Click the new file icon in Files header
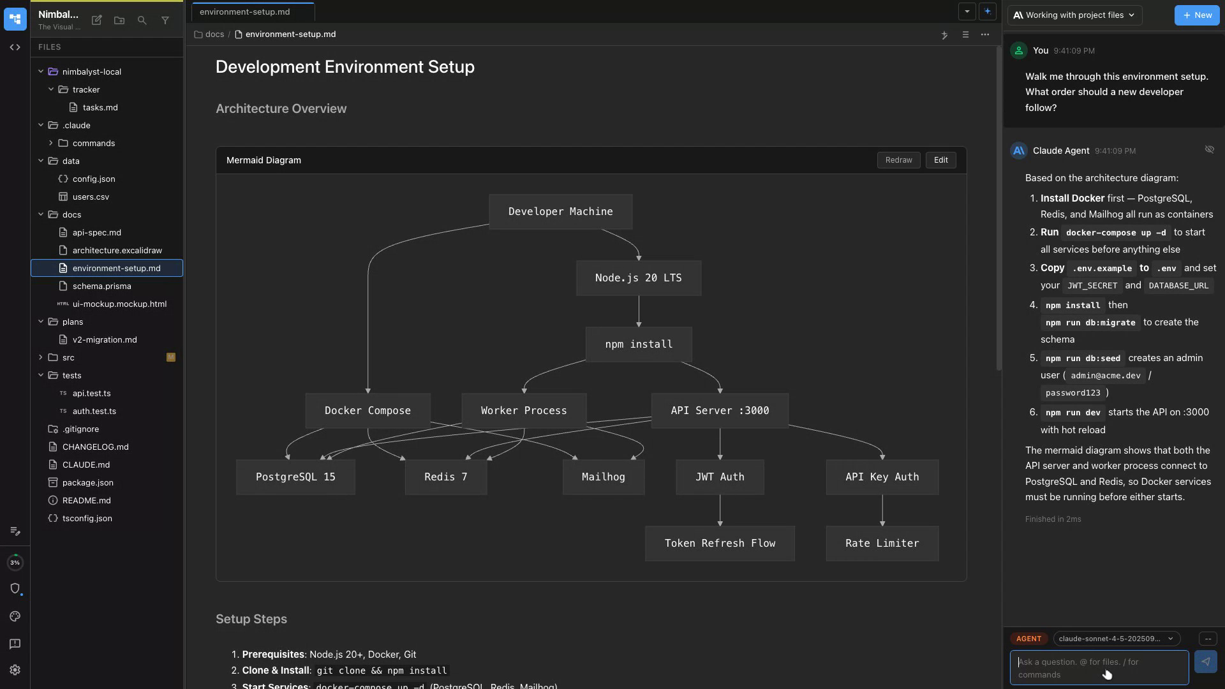Screen dimensions: 1225x689 (97, 20)
